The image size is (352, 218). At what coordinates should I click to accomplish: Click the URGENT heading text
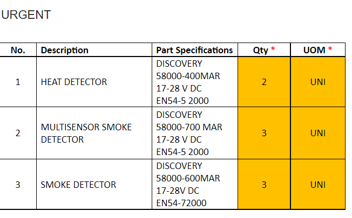[x=26, y=15]
